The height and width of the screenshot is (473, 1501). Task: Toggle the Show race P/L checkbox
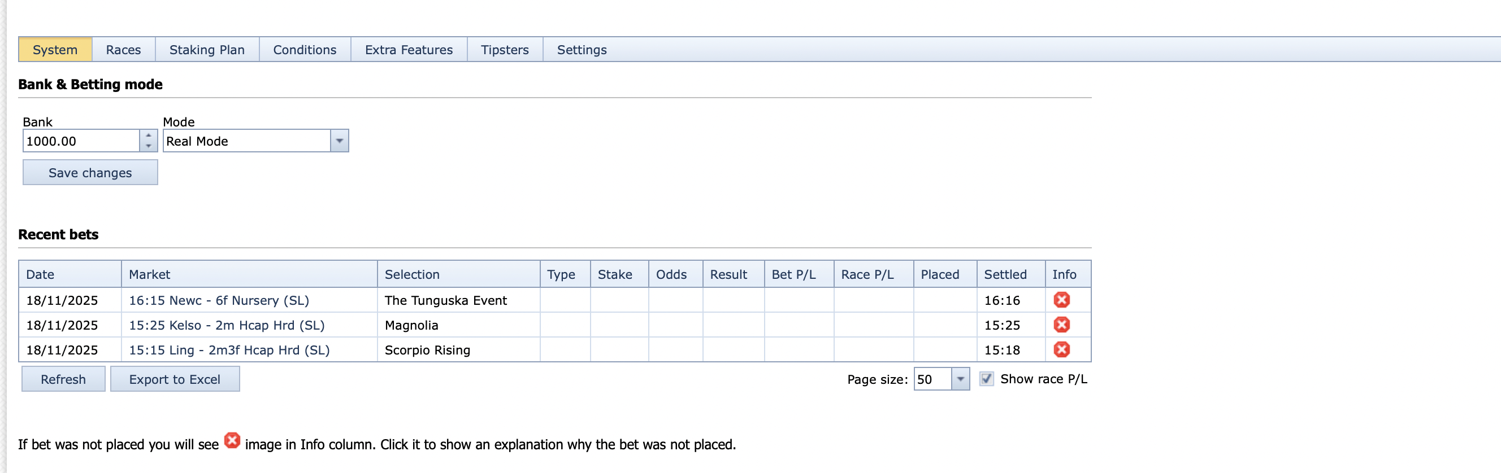(x=986, y=379)
